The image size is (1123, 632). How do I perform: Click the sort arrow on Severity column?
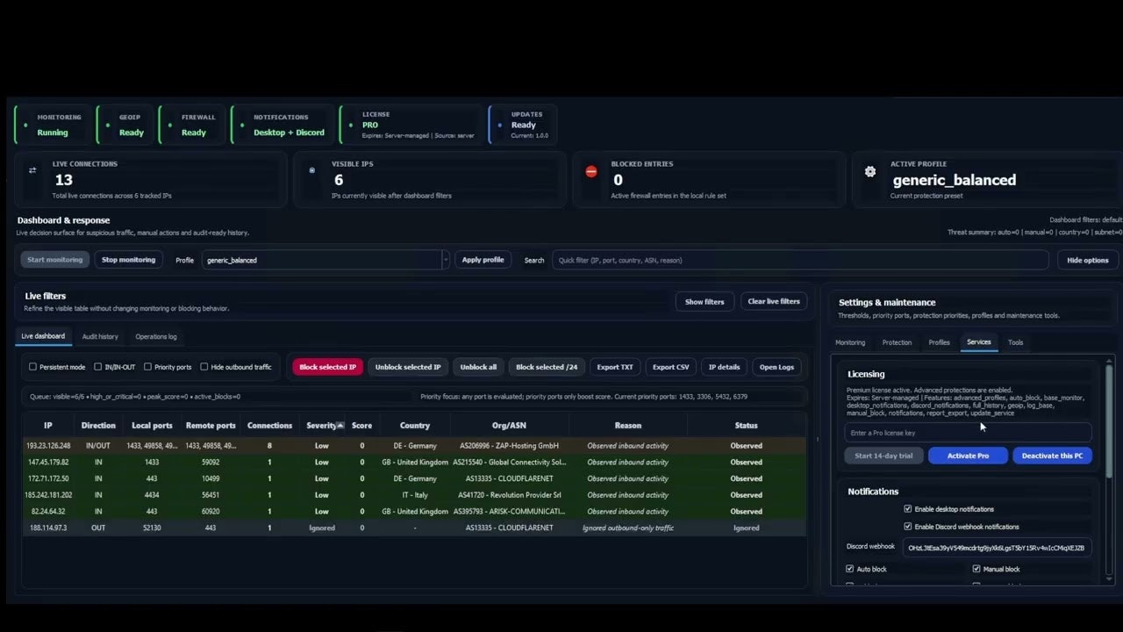tap(340, 426)
